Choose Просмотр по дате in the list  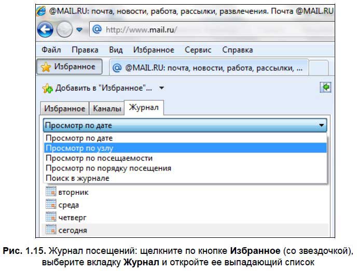pyautogui.click(x=185, y=138)
